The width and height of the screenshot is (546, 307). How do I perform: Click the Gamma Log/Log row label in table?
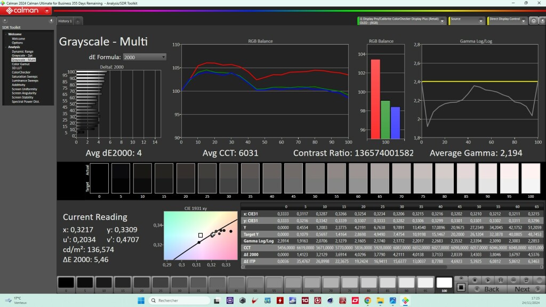tap(259, 241)
